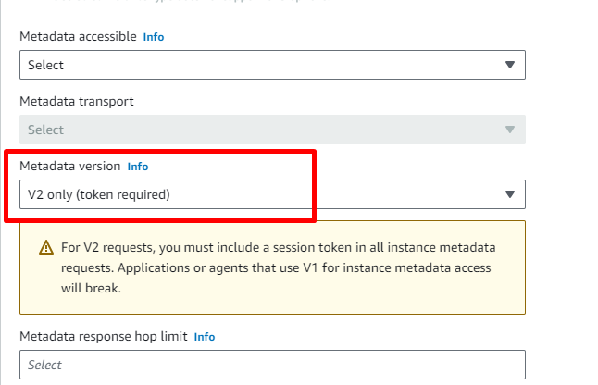Click the warning triangle icon in the alert
The image size is (598, 385).
tap(45, 248)
